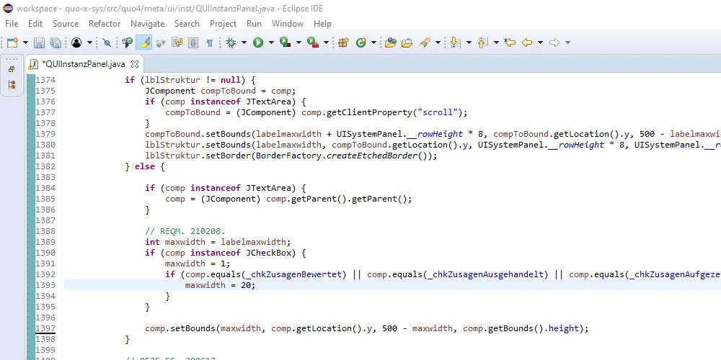
Task: Open the New wizard toolbar icon
Action: [x=12, y=42]
